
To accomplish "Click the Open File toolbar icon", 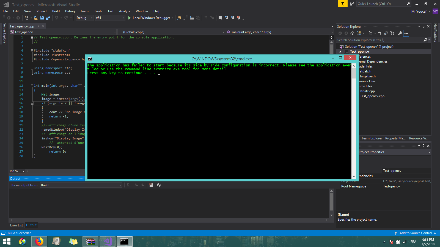I will 36,18.
